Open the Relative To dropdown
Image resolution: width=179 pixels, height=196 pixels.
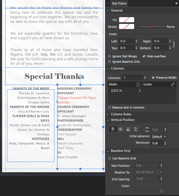click(149, 172)
